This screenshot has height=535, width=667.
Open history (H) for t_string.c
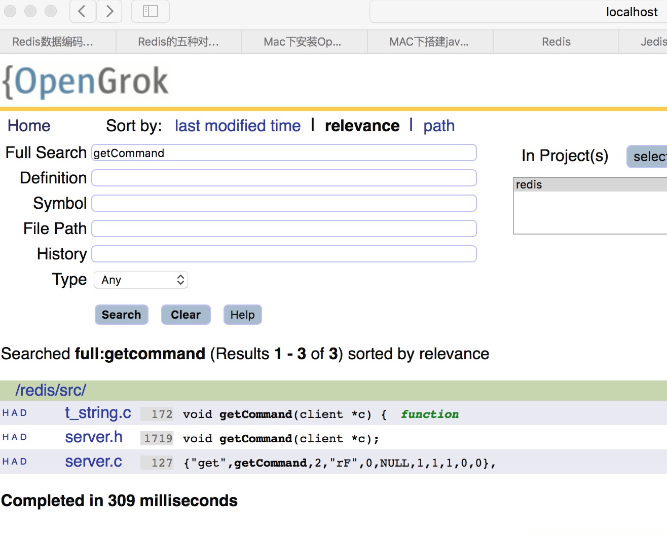(5, 413)
